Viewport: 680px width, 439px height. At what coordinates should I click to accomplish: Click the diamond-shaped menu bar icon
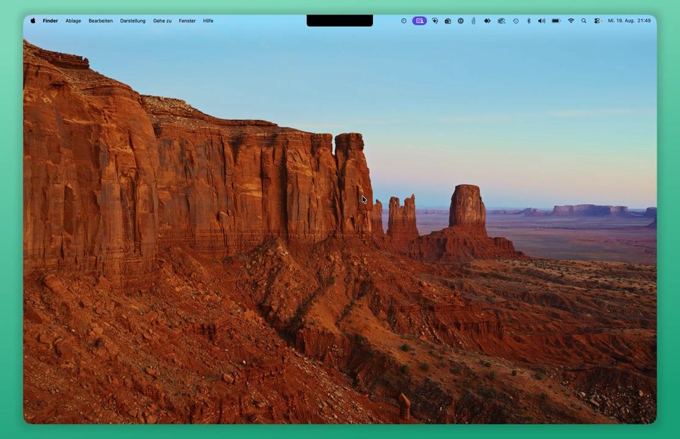[487, 20]
